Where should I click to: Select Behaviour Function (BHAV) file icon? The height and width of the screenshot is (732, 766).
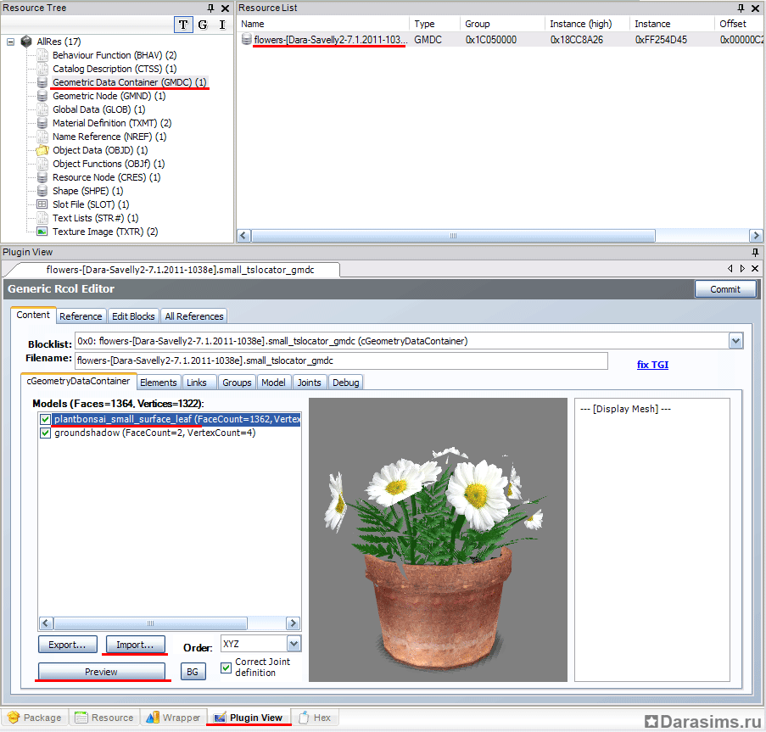click(42, 55)
